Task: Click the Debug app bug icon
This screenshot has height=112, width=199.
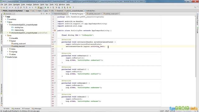Action: click(x=48, y=7)
